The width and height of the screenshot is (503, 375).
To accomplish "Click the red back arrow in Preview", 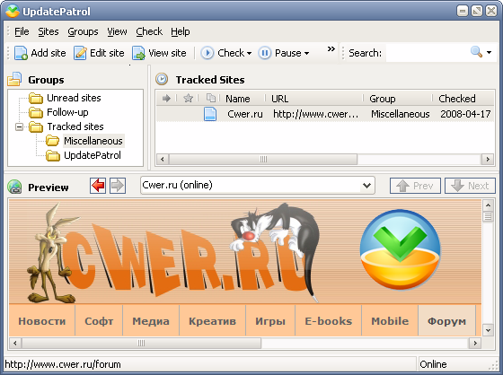I will [98, 186].
